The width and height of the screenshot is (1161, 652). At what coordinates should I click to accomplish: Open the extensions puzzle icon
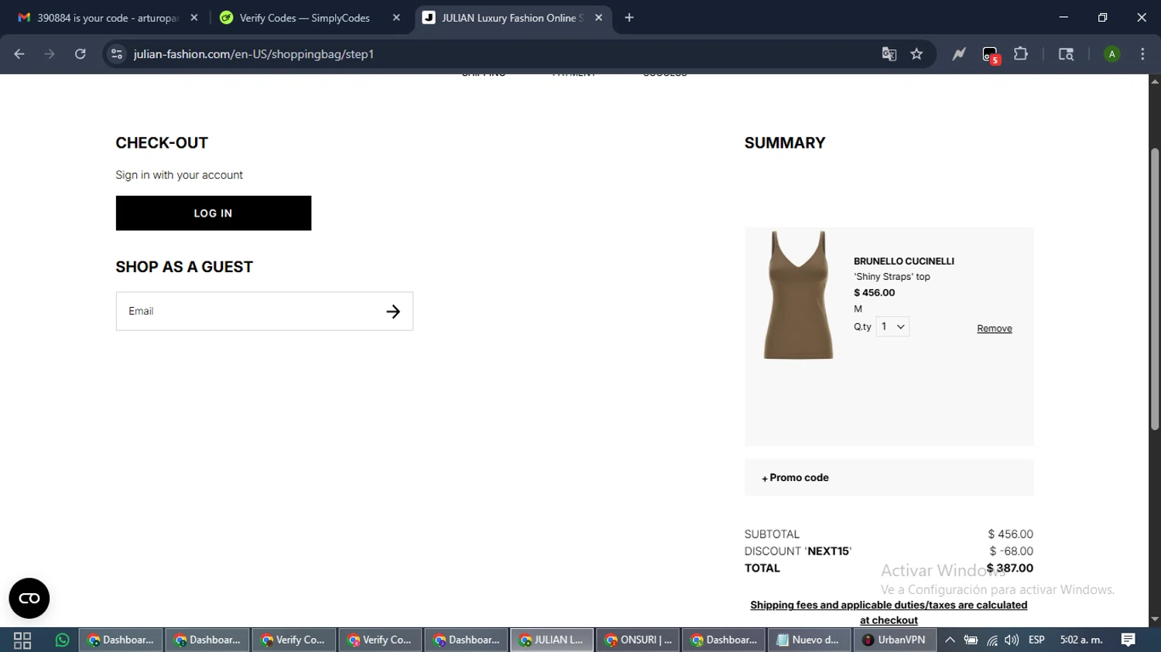tap(1021, 54)
